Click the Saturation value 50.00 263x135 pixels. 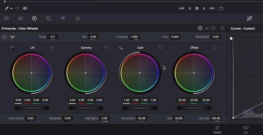click(x=142, y=118)
